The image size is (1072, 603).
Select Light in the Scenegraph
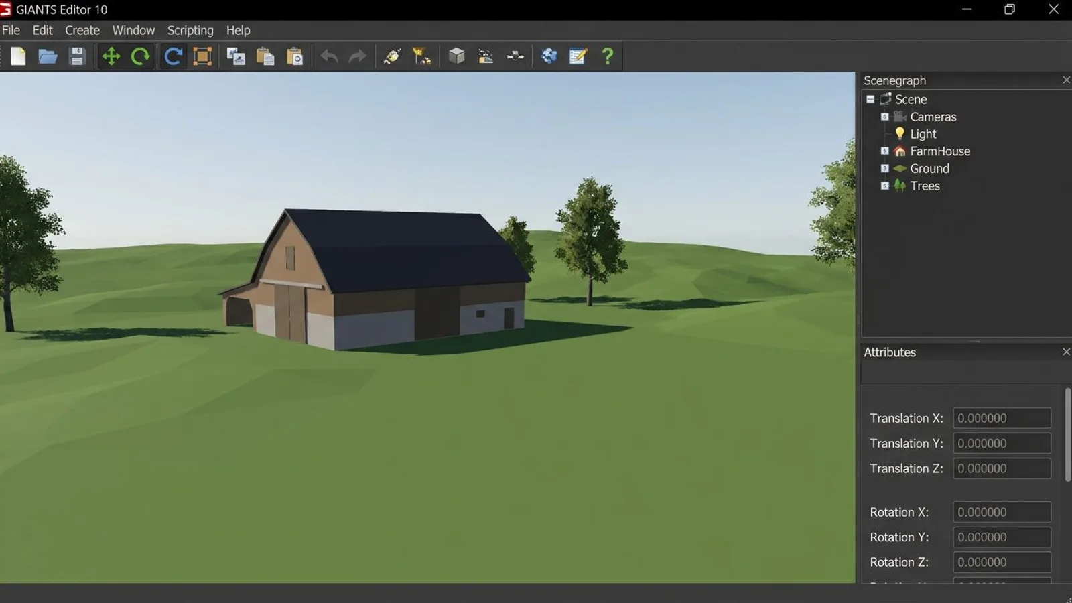click(923, 134)
